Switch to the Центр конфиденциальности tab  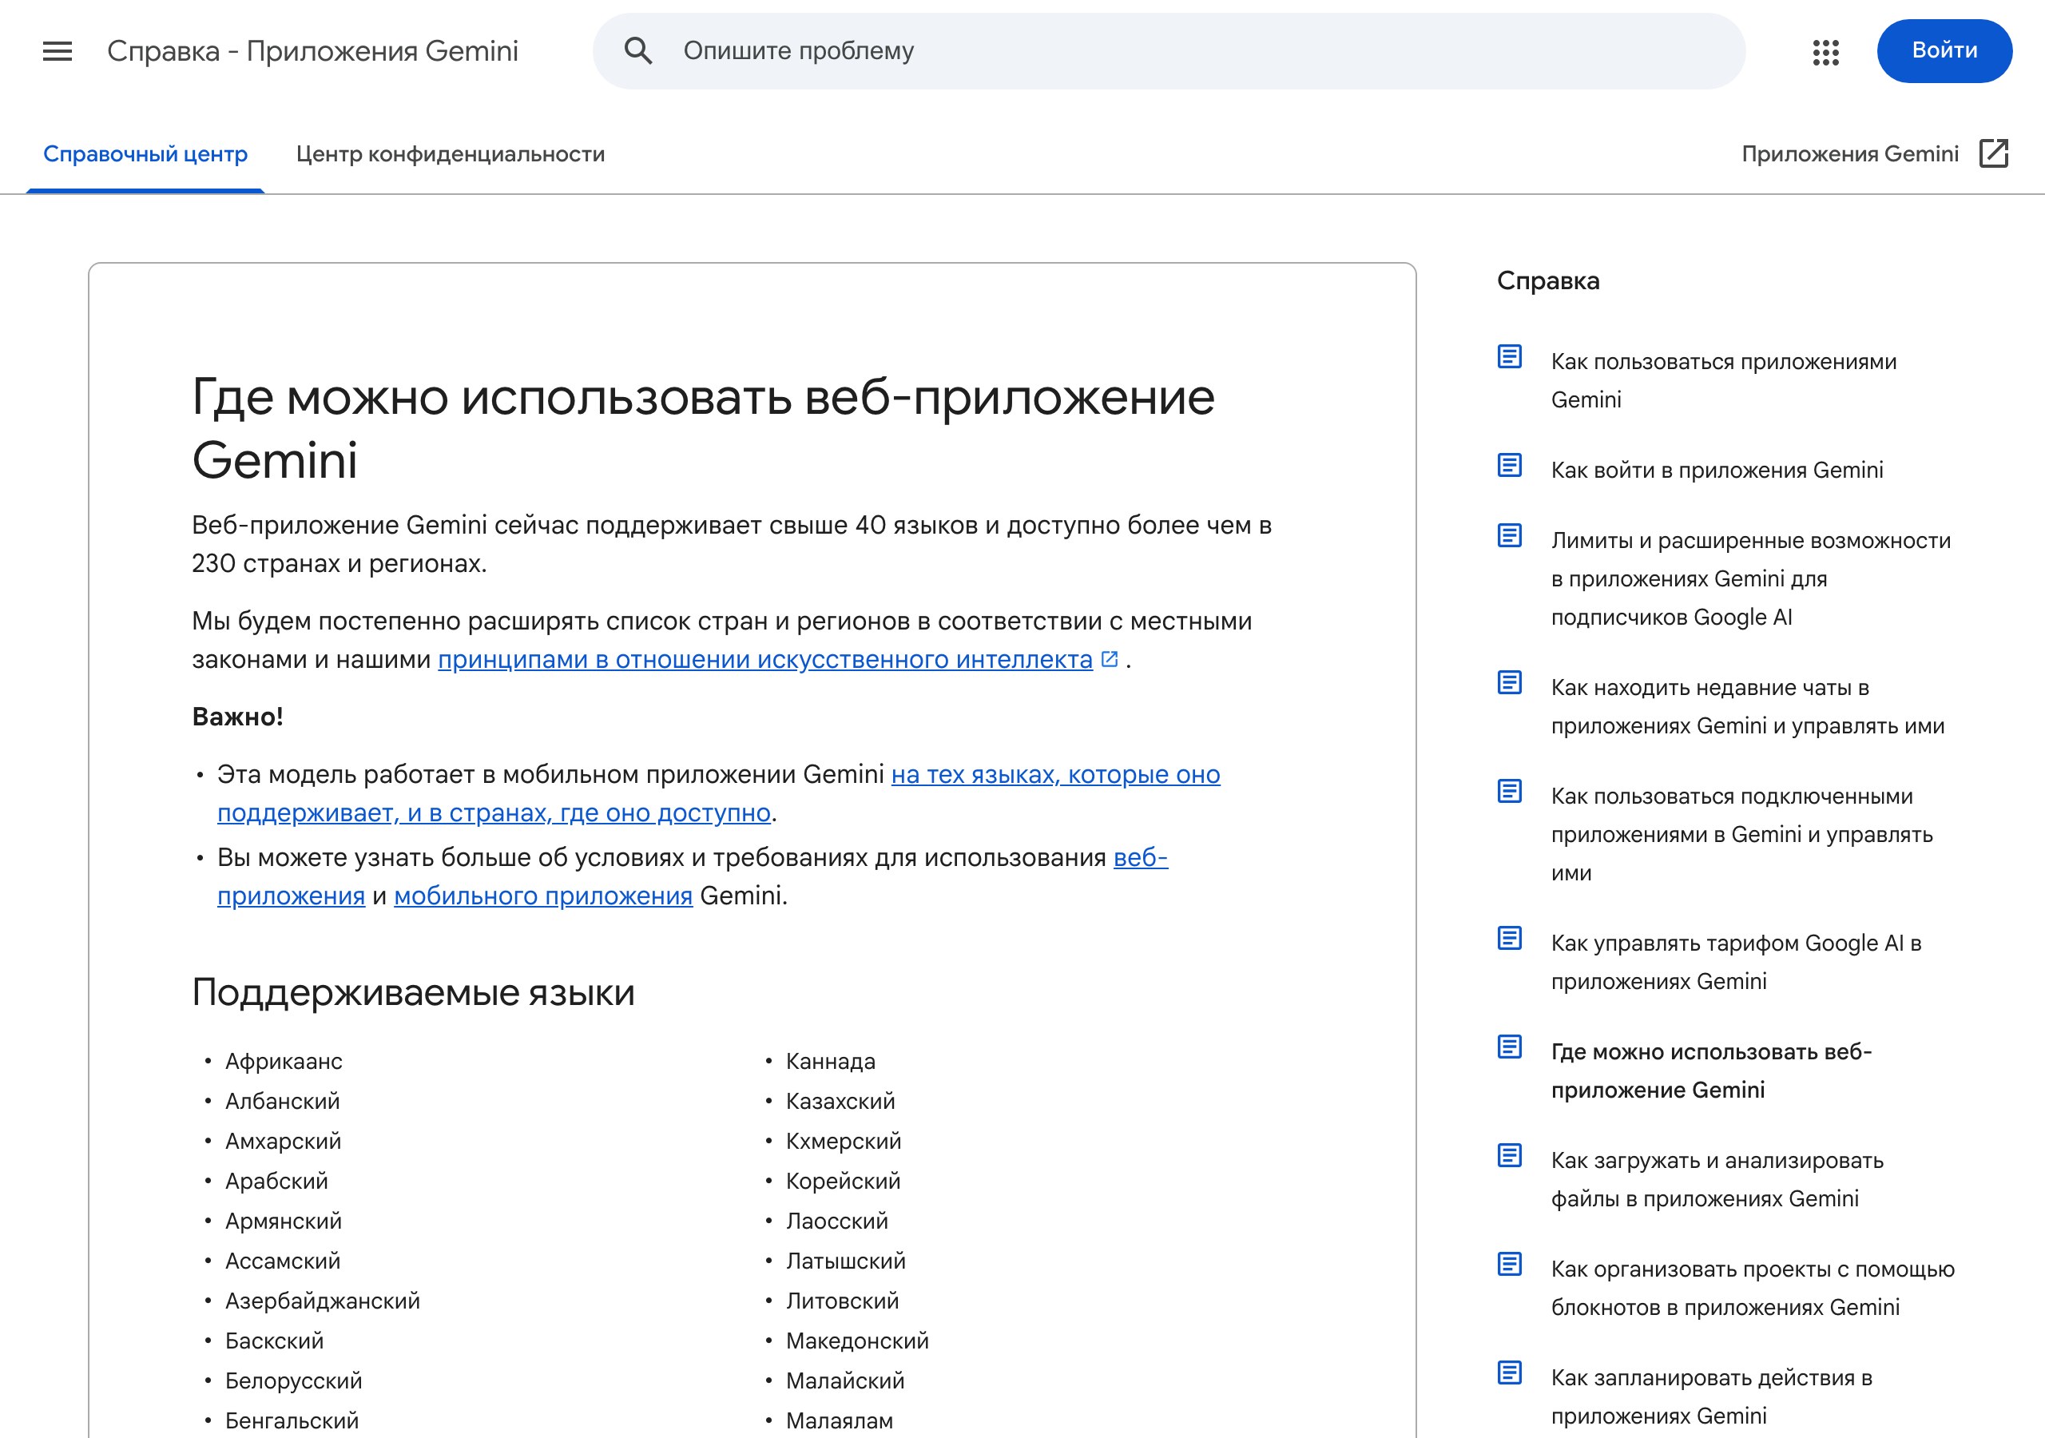point(451,154)
